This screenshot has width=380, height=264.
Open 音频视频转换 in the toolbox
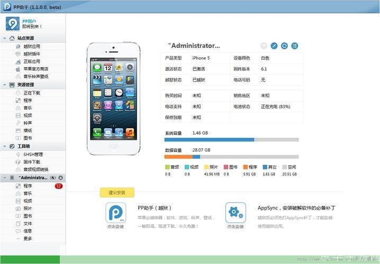(35, 169)
